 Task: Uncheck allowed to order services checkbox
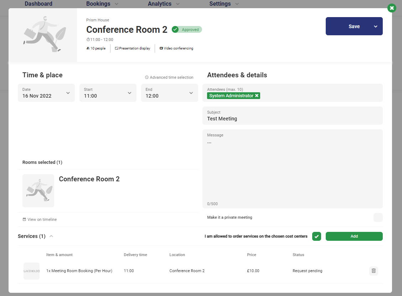click(316, 236)
